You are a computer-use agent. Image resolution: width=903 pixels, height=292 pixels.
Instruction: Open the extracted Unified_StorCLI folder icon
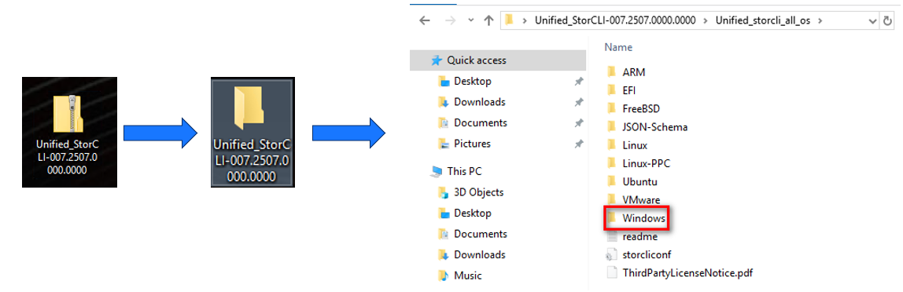coord(252,132)
